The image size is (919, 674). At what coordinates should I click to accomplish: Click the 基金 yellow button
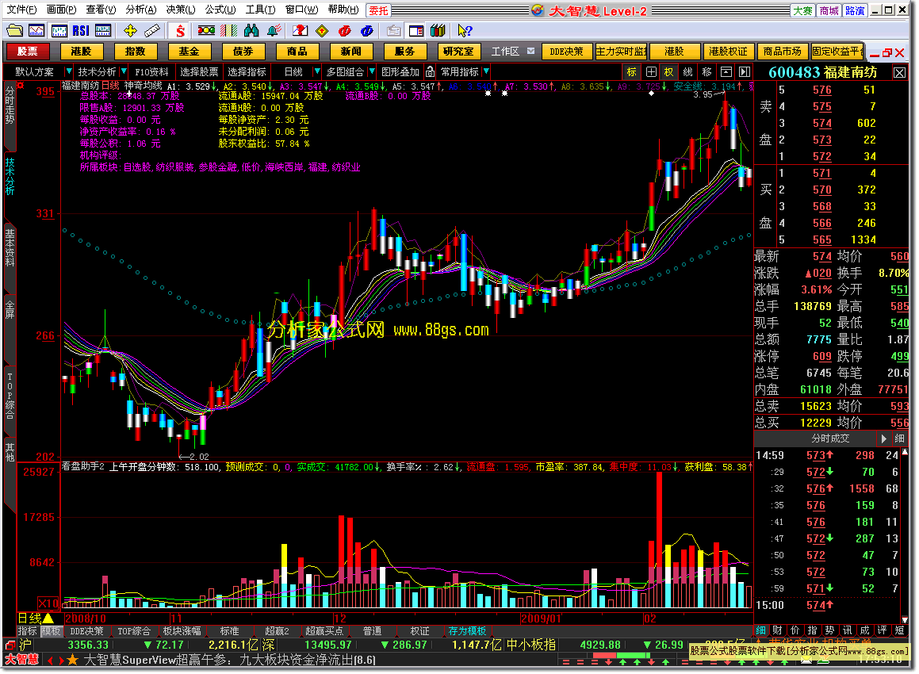[189, 51]
